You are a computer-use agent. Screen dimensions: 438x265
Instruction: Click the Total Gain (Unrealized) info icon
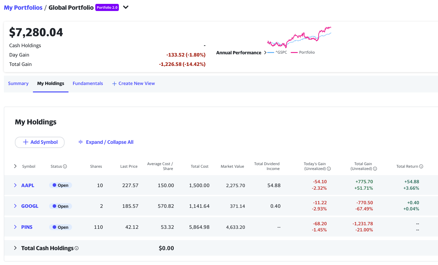point(375,169)
